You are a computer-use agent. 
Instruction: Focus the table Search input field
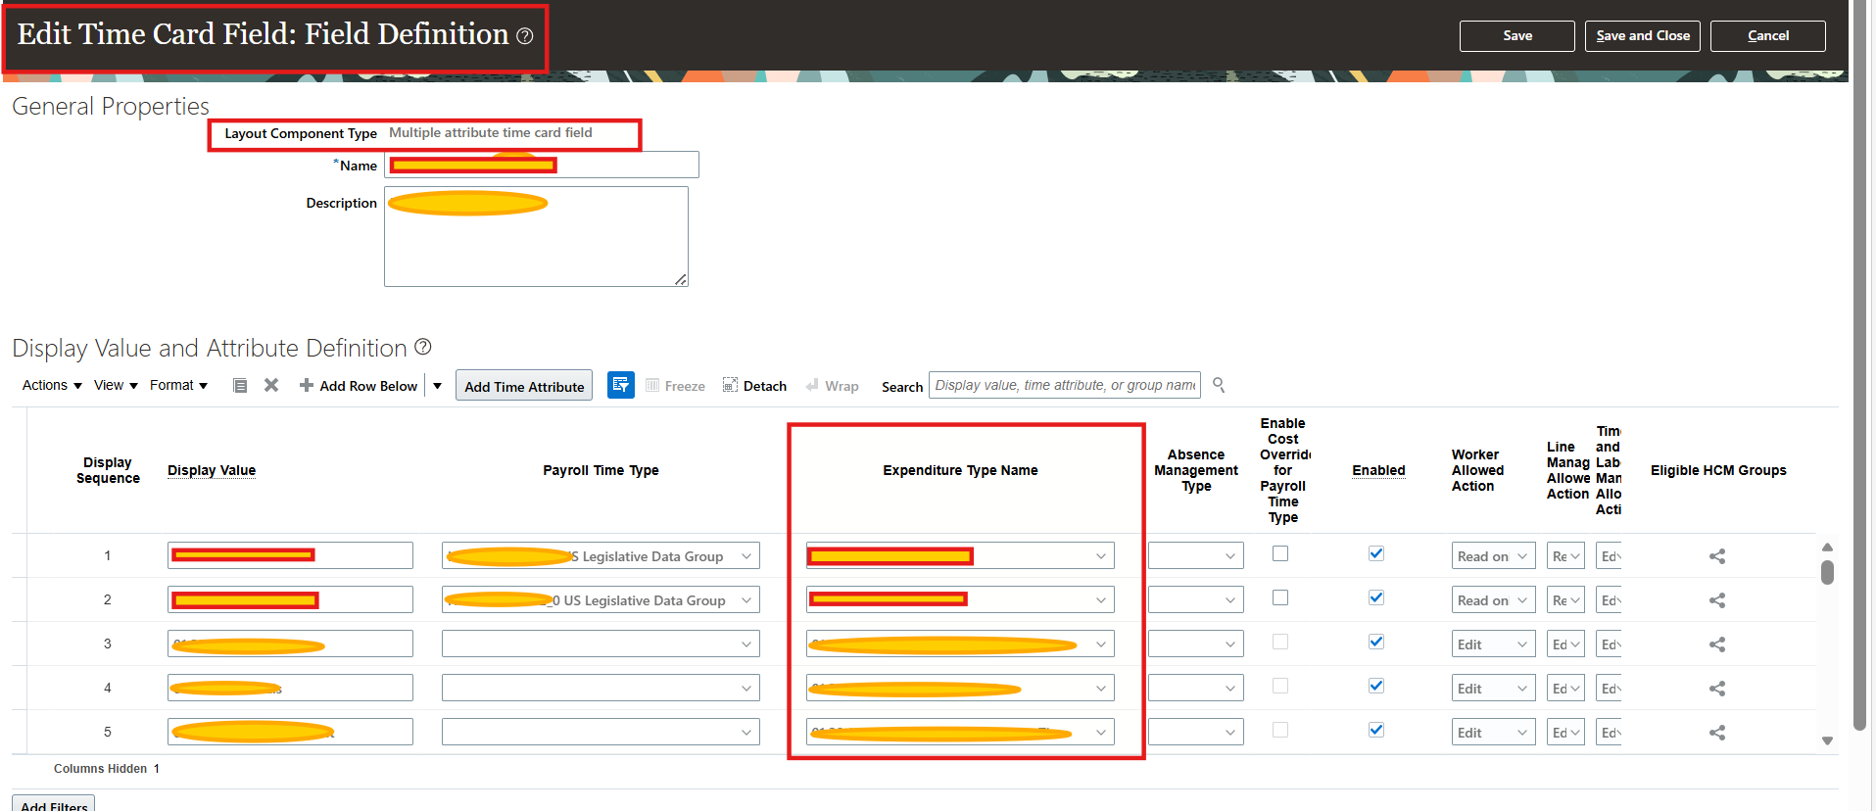pos(1065,386)
